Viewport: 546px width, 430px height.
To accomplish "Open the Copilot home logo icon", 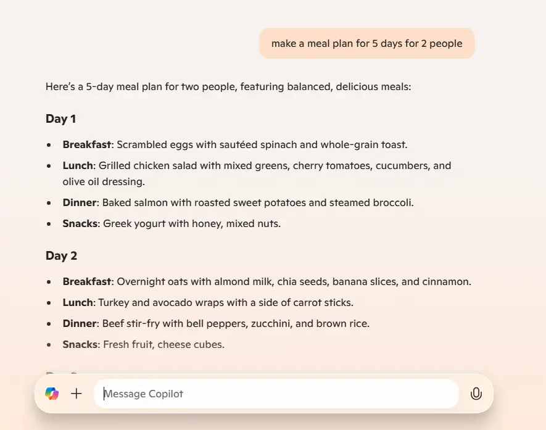I will point(52,394).
